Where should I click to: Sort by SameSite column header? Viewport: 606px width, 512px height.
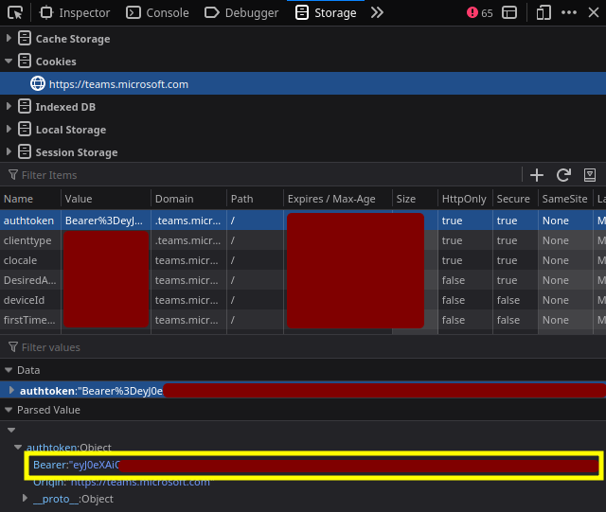(x=565, y=199)
